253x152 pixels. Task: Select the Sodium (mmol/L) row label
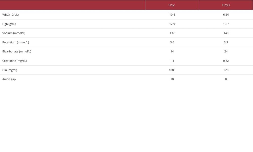(14, 33)
